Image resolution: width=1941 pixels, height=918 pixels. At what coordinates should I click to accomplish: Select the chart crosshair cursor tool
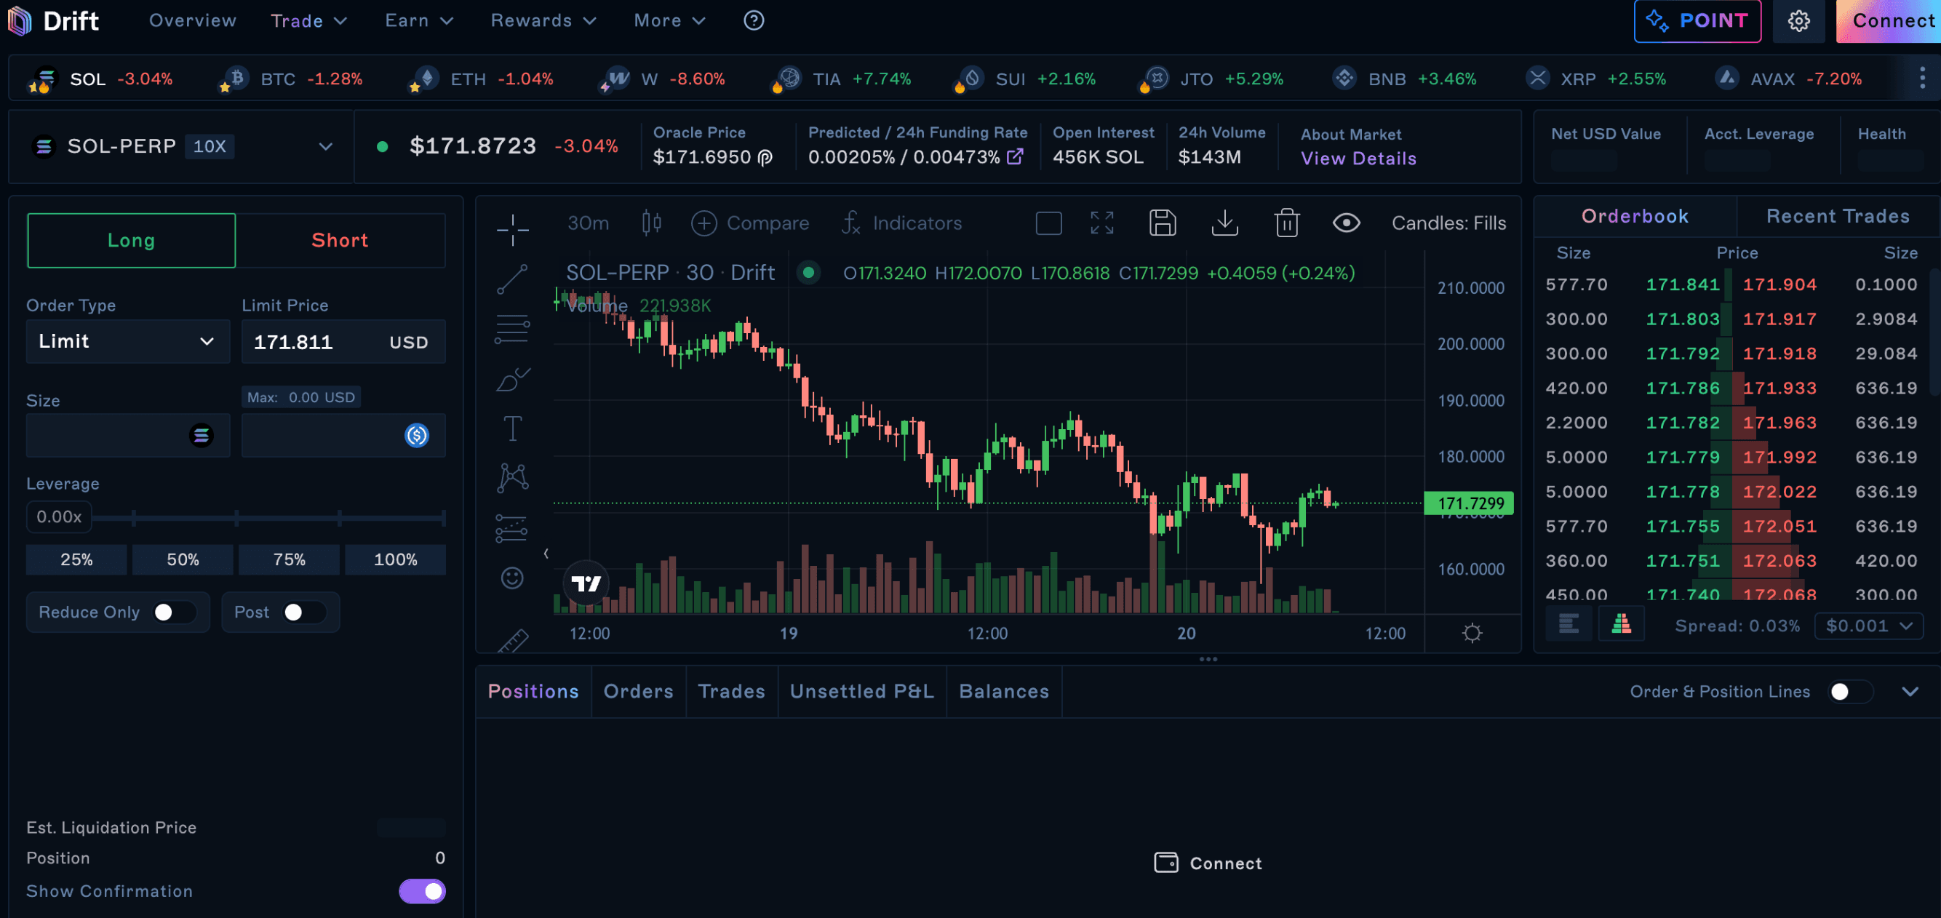512,229
